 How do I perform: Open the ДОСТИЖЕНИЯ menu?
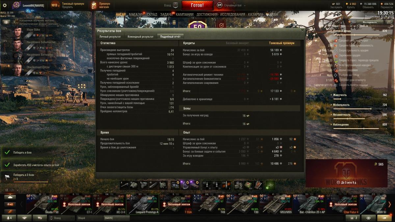coord(207,14)
